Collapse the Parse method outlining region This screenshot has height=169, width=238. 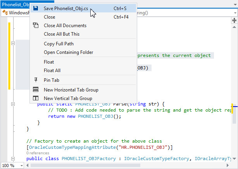13,104
